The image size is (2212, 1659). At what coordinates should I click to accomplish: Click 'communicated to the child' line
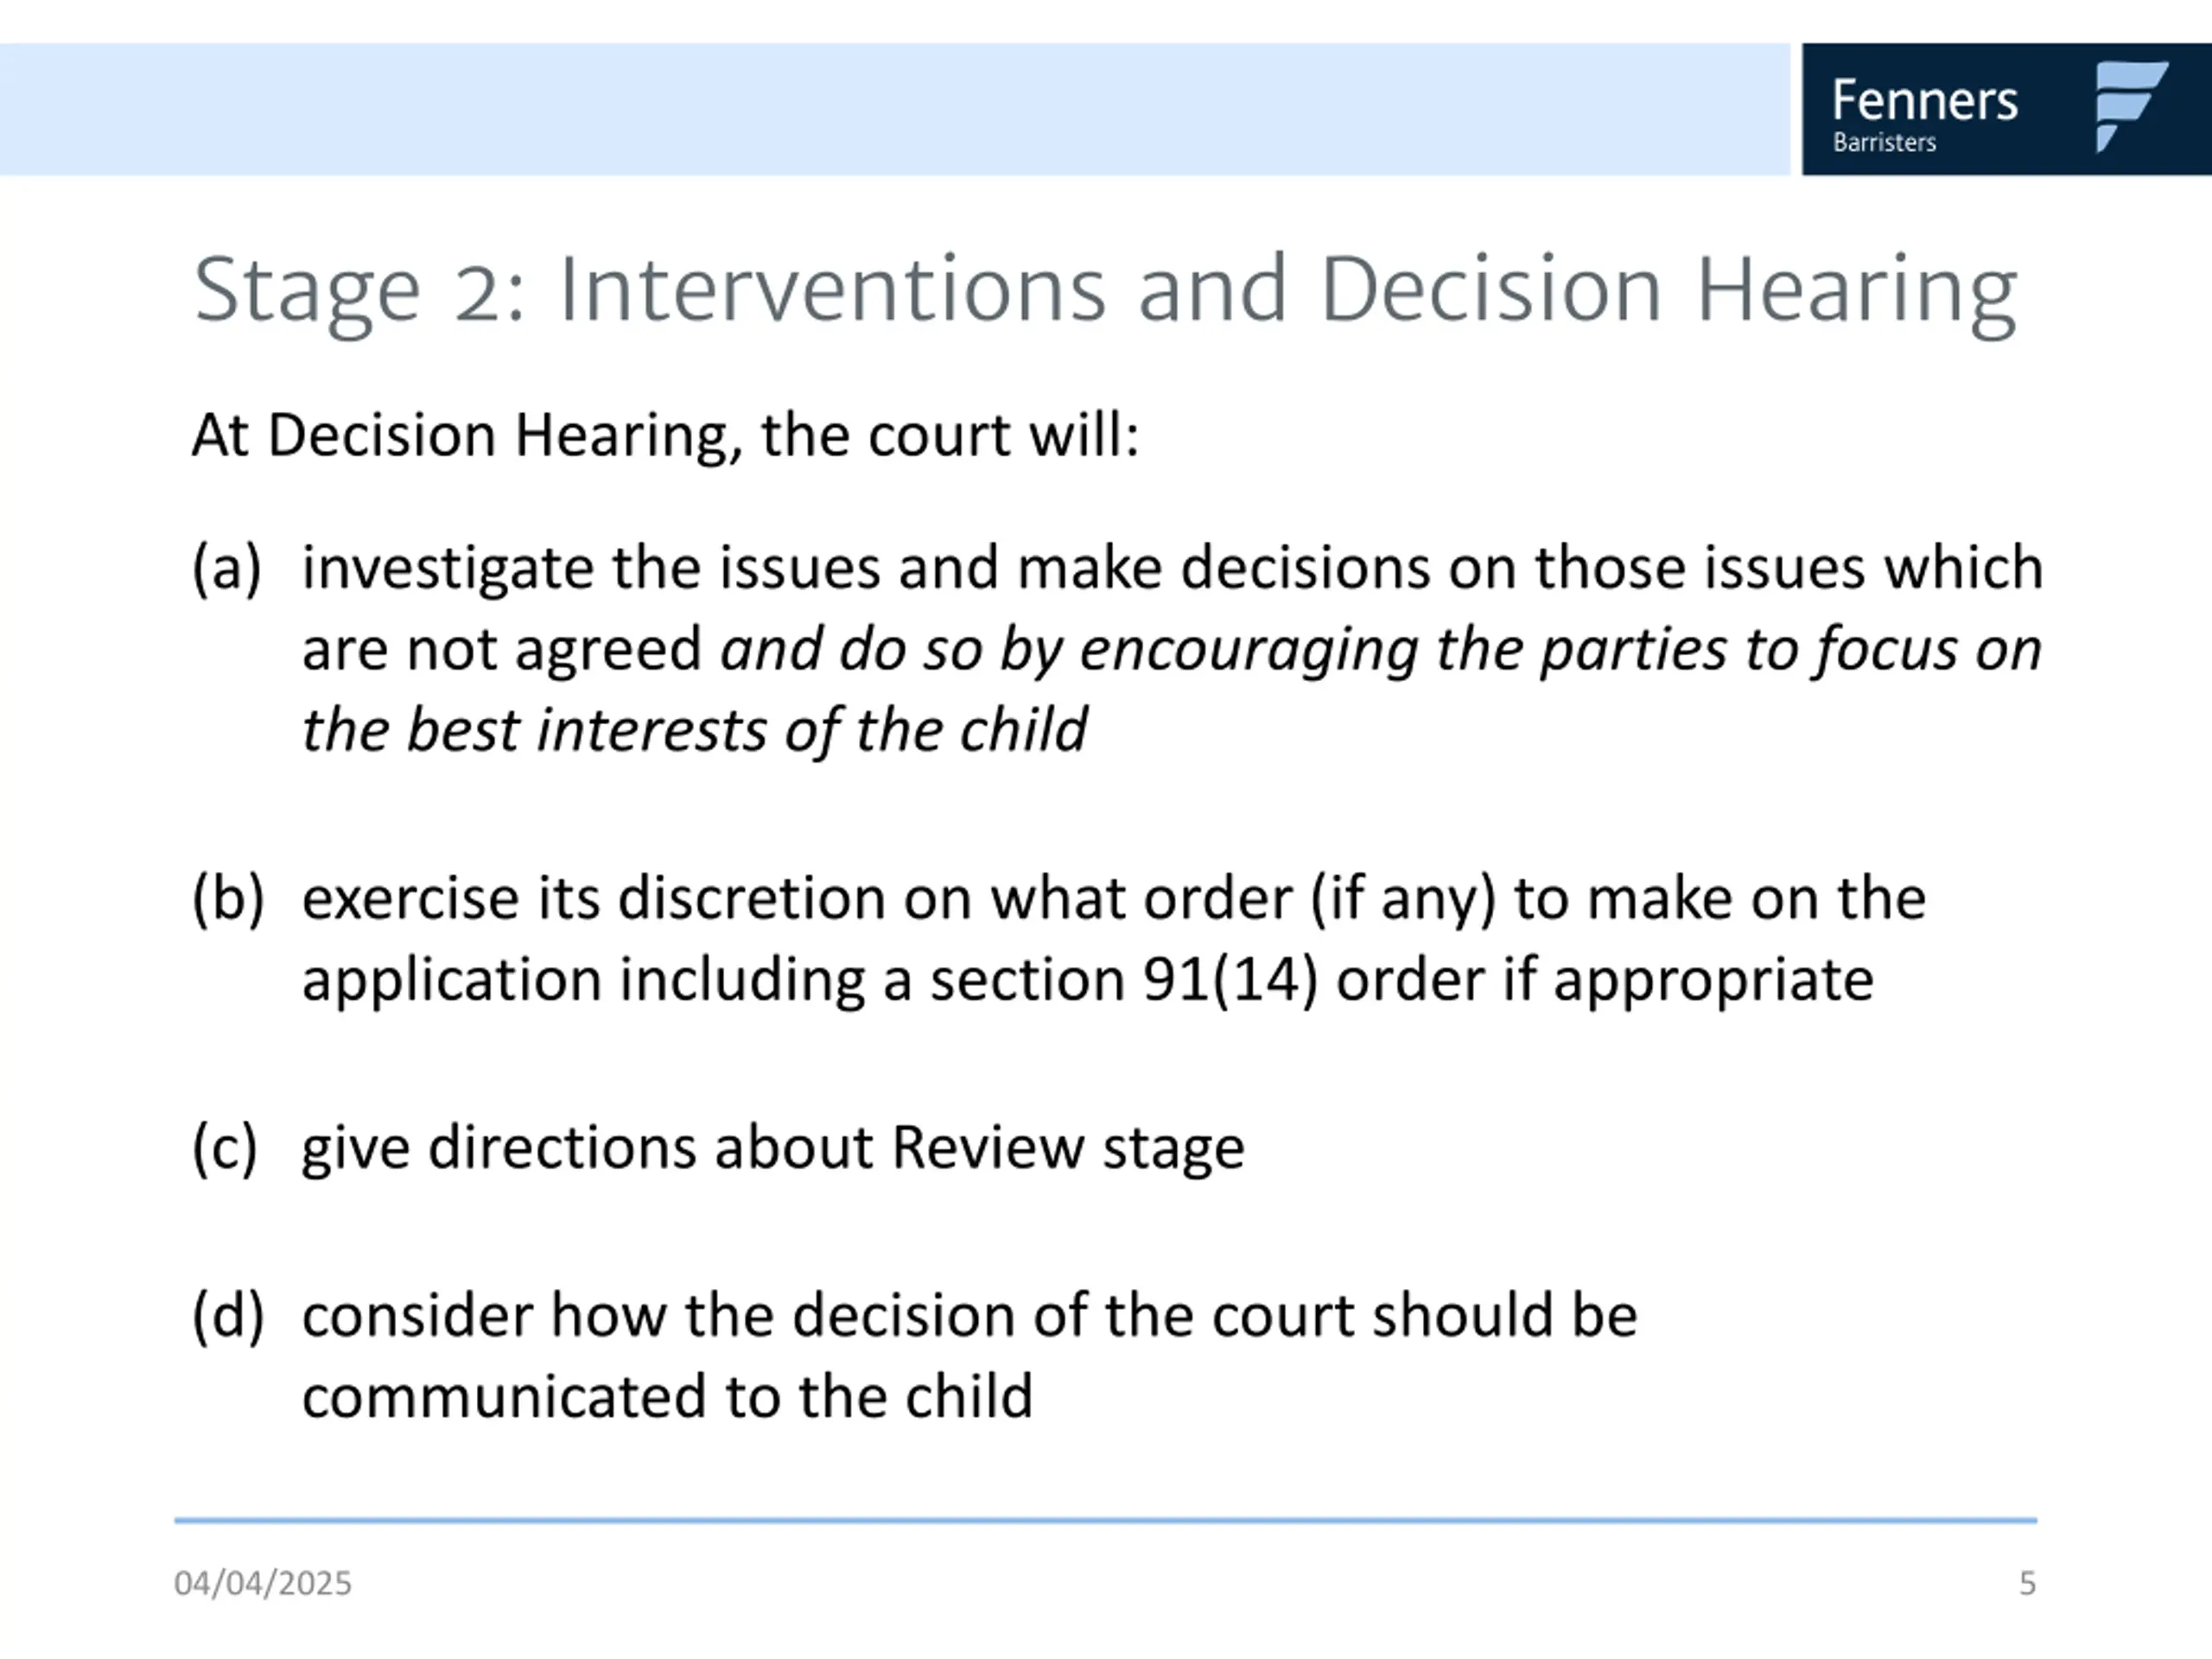pyautogui.click(x=667, y=1397)
